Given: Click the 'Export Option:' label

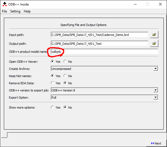Looking at the screenshot, I should pyautogui.click(x=19, y=98).
